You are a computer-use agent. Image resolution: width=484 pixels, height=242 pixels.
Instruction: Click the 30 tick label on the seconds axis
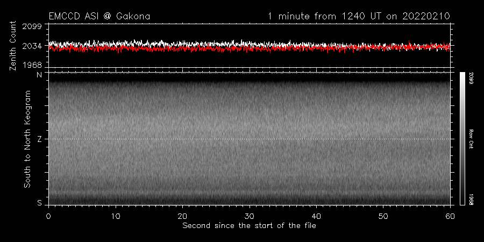pyautogui.click(x=250, y=216)
